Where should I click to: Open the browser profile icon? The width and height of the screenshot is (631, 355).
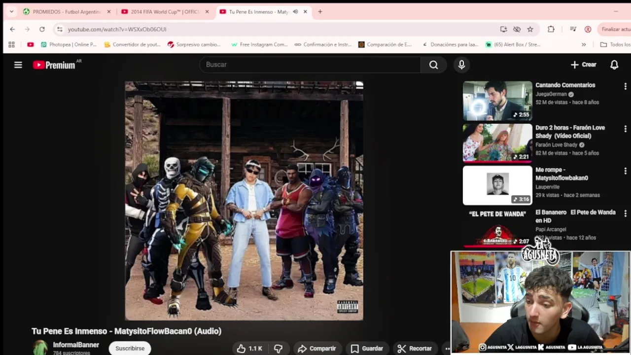(588, 29)
